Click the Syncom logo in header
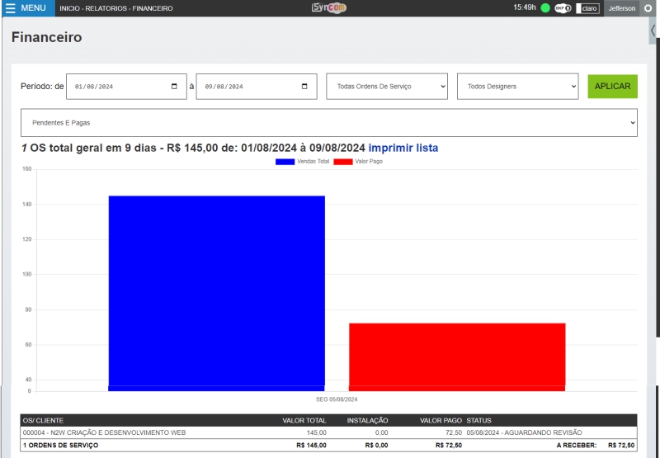The height and width of the screenshot is (458, 660). [328, 8]
